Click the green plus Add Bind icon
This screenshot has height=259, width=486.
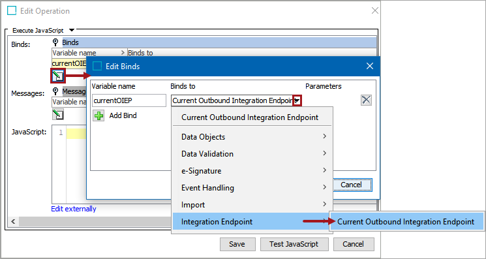[99, 116]
